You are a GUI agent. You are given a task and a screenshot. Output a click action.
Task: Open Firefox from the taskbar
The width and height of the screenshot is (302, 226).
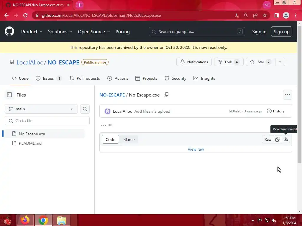click(x=25, y=220)
